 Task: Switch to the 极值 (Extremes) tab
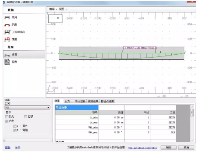[x=57, y=101]
